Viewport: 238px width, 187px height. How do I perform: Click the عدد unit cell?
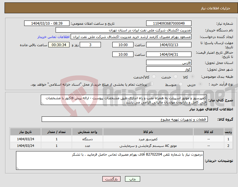[87, 146]
